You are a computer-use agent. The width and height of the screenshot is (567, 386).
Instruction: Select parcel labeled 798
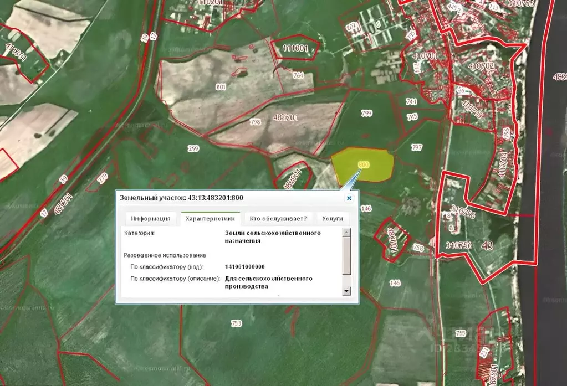(x=255, y=121)
